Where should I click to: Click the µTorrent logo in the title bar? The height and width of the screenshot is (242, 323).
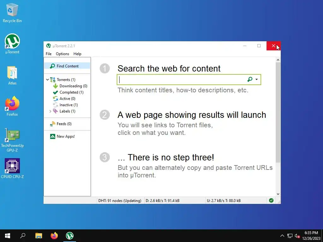(48, 46)
